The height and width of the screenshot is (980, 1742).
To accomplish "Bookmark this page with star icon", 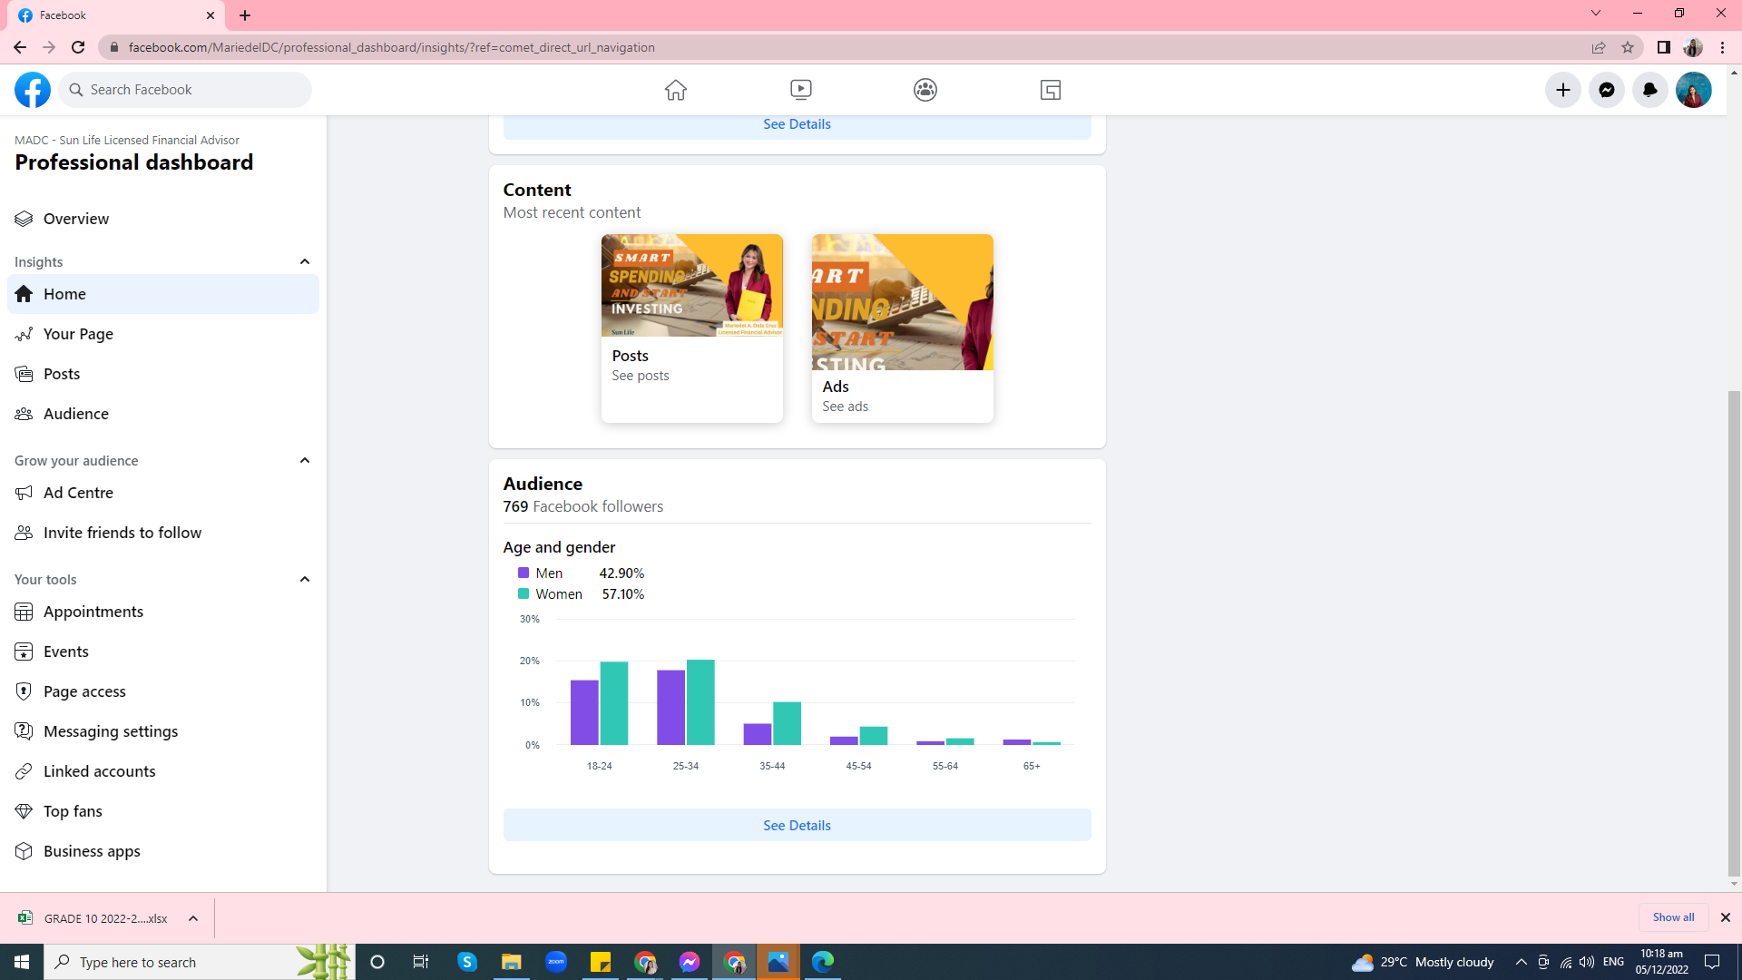I will (x=1628, y=47).
